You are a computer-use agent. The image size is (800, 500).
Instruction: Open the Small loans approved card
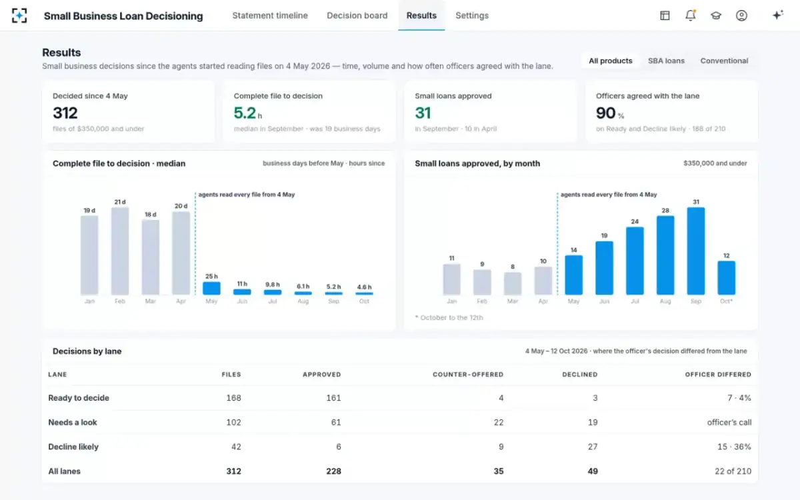coord(491,112)
